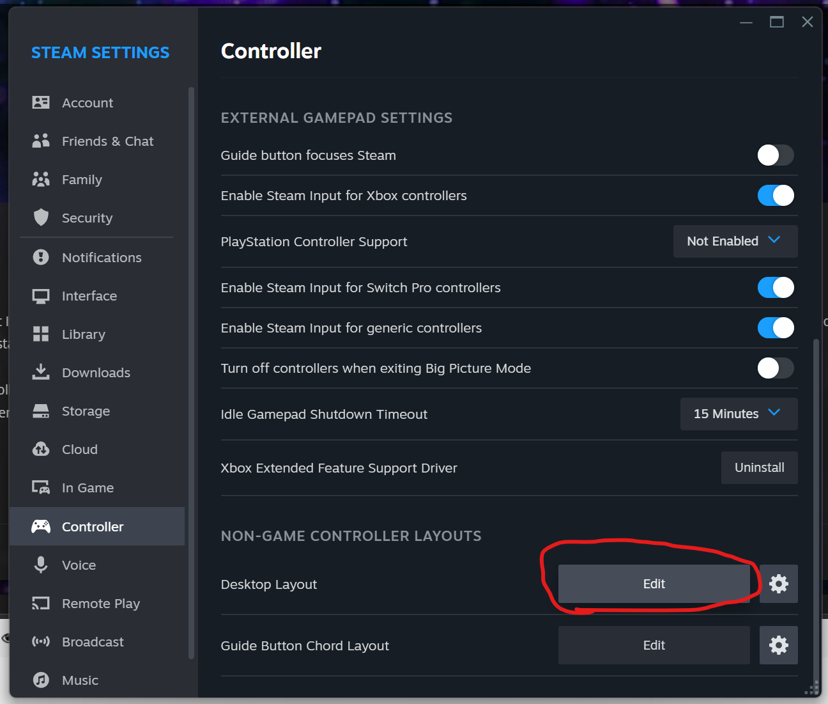Enable turn off controllers when exiting Big Picture
The height and width of the screenshot is (704, 828).
(x=776, y=368)
